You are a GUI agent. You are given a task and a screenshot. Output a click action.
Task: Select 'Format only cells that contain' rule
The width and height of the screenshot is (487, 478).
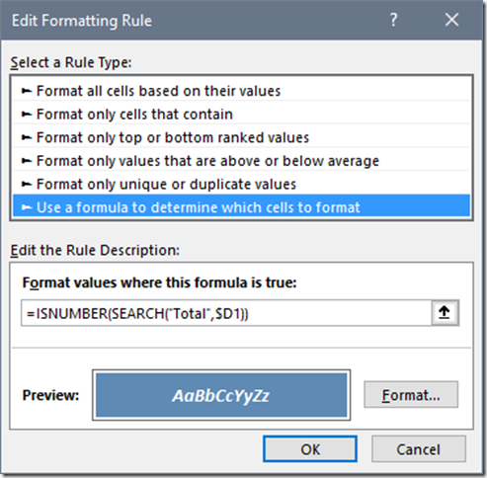[x=241, y=115]
